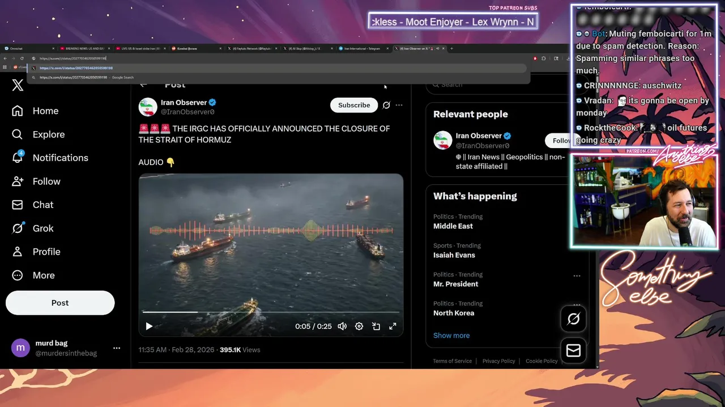Open the X logo home icon
The height and width of the screenshot is (407, 725).
coord(18,85)
